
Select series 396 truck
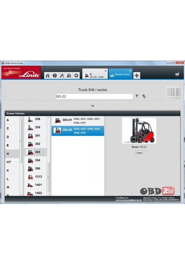(x=36, y=169)
